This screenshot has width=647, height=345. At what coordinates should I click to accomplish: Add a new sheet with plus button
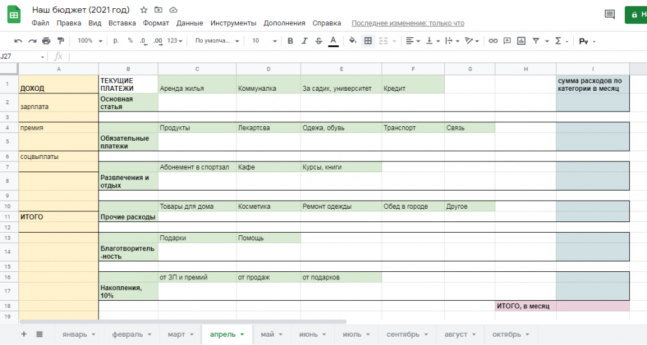[x=24, y=334]
